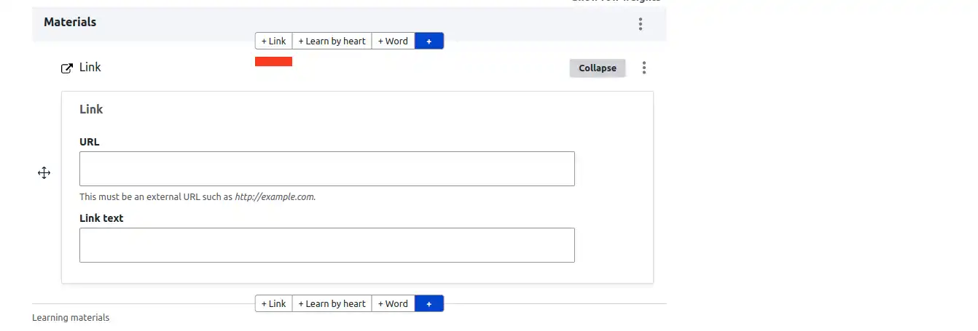Click the external link icon beside Link
Image resolution: width=978 pixels, height=331 pixels.
[67, 68]
